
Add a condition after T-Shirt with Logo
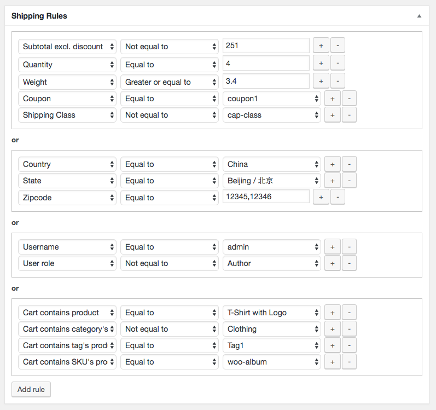click(x=332, y=313)
